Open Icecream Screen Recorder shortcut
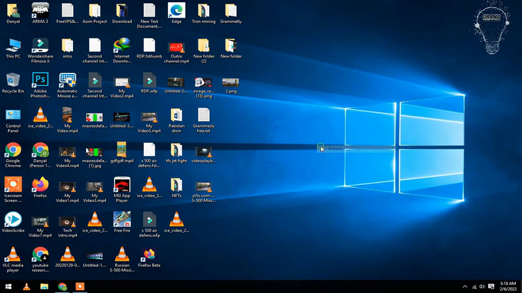522x293 pixels. (13, 190)
